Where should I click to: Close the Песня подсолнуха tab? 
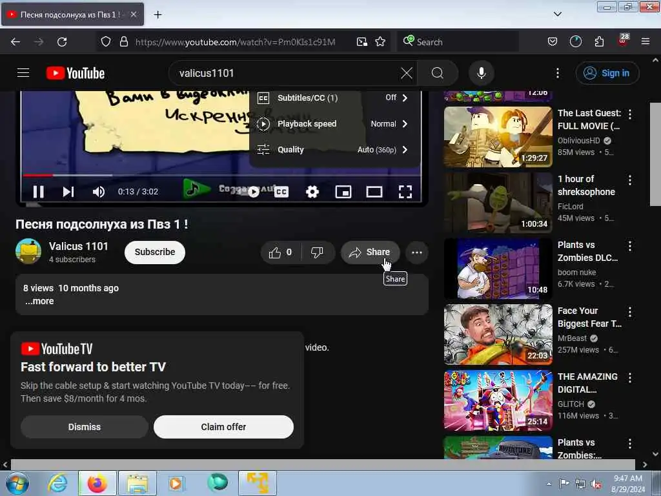point(133,14)
